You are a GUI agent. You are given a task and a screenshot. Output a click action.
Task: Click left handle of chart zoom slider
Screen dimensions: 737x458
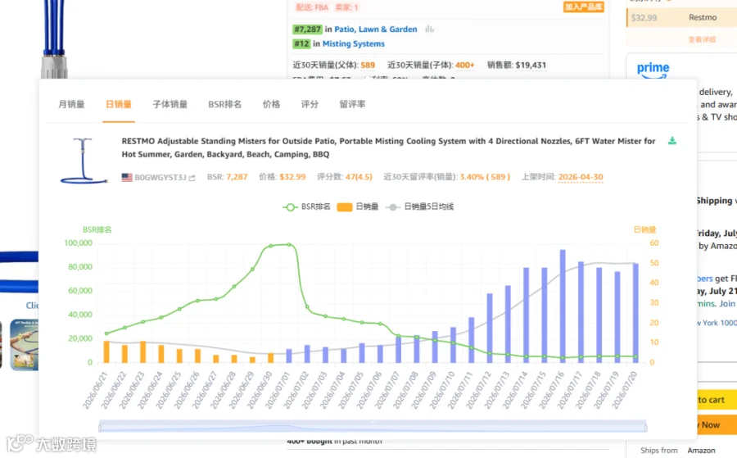coord(100,428)
